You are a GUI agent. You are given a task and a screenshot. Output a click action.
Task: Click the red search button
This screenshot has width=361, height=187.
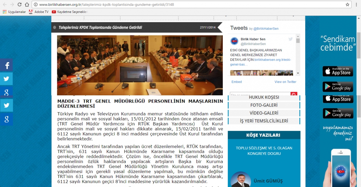coord(294,94)
